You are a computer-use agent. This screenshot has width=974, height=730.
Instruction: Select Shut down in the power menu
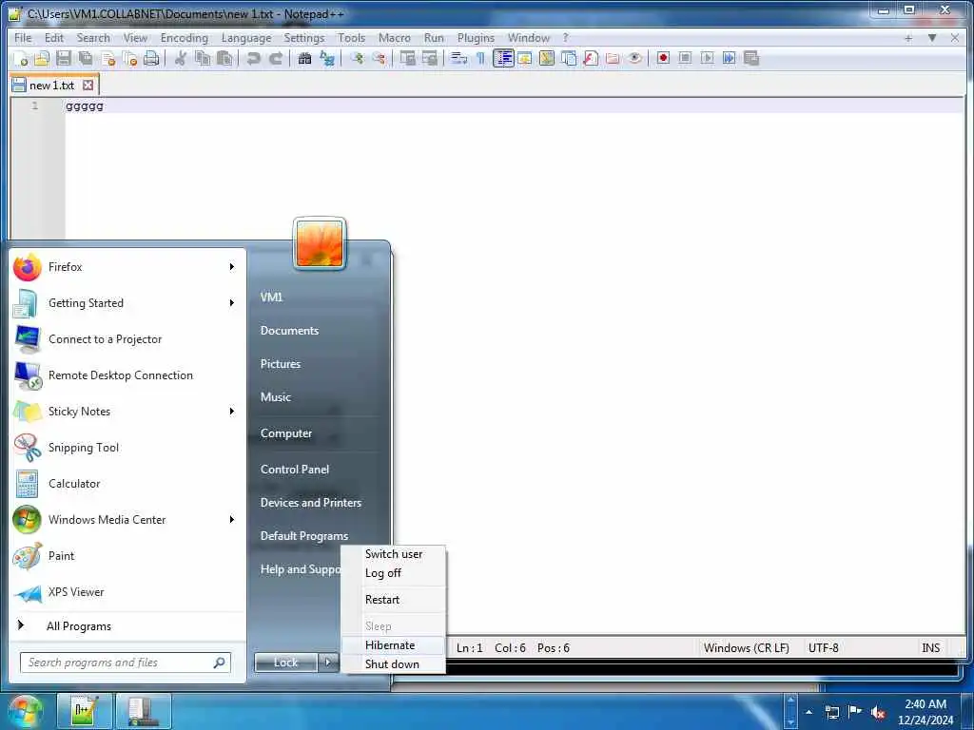click(393, 664)
